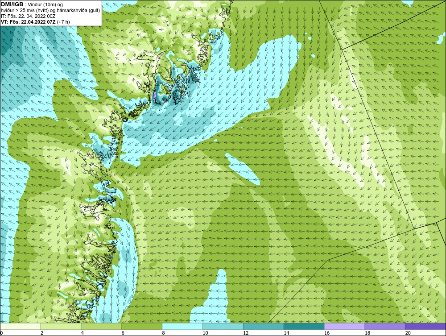Click the 10–12 m/s cyan legend swatch

[223, 326]
